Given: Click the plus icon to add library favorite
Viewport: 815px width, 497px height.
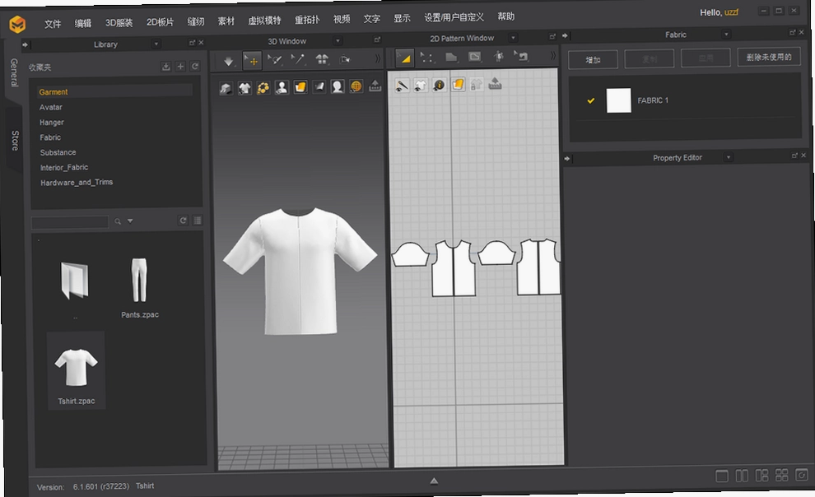Looking at the screenshot, I should [180, 67].
